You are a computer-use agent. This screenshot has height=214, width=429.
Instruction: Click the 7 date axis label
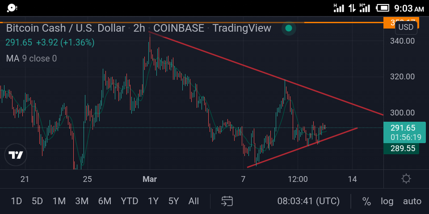pyautogui.click(x=243, y=179)
